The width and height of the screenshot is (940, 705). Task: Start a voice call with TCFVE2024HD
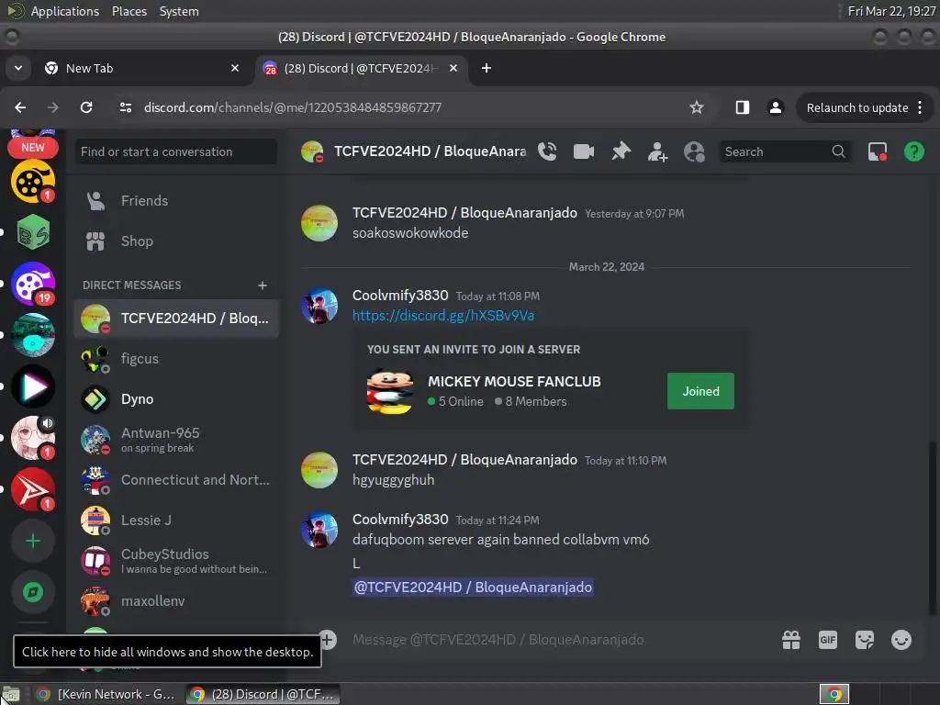coord(547,151)
